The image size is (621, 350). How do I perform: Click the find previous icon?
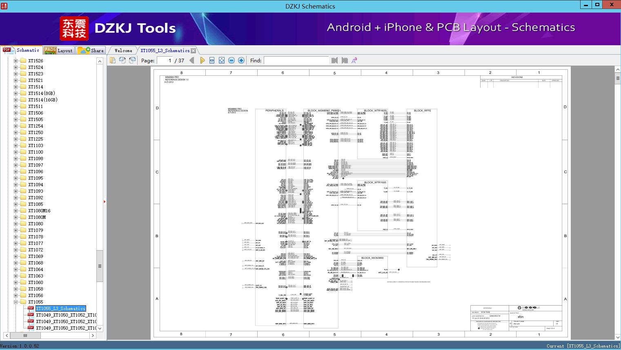[x=335, y=60]
